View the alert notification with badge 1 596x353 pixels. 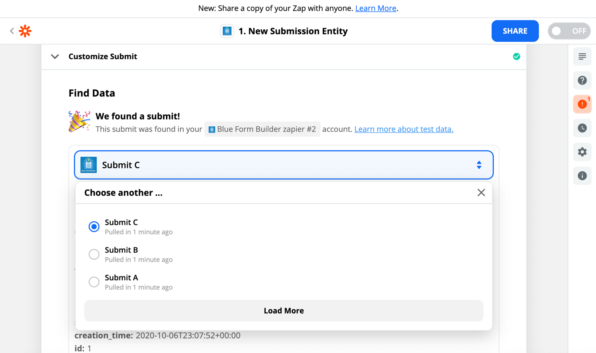pos(582,104)
